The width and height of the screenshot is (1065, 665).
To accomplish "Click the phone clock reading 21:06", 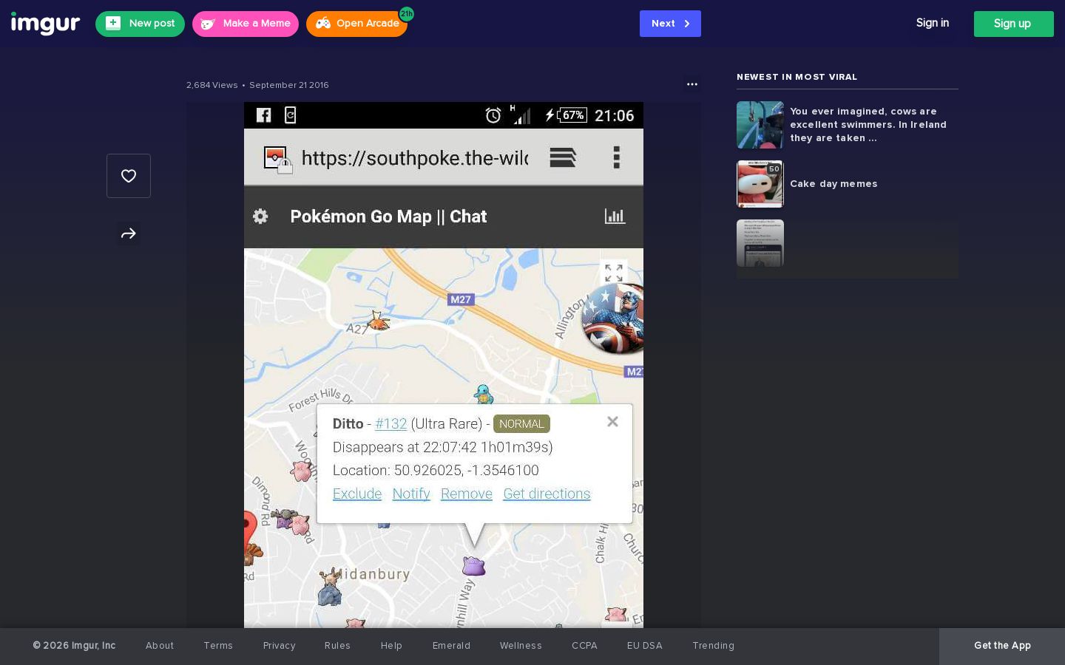I will (x=615, y=115).
